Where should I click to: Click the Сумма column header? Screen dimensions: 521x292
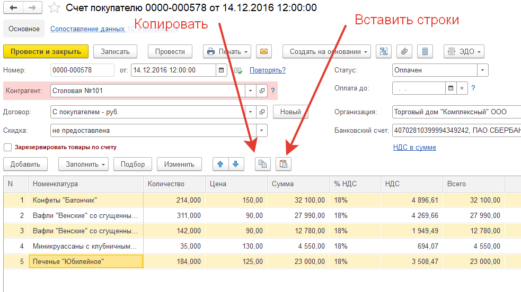(x=299, y=184)
